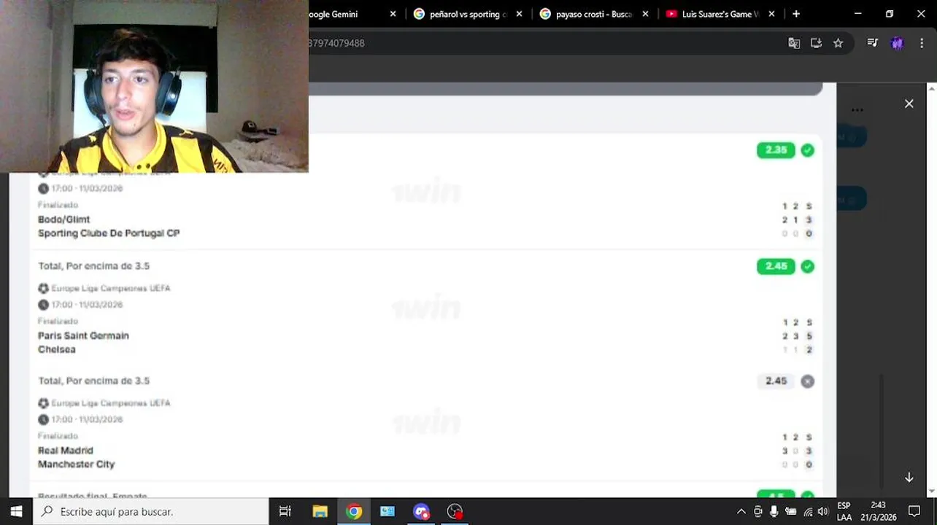Viewport: 937px width, 525px height.
Task: Click grey X status on Real Madrid bet
Action: click(x=807, y=381)
